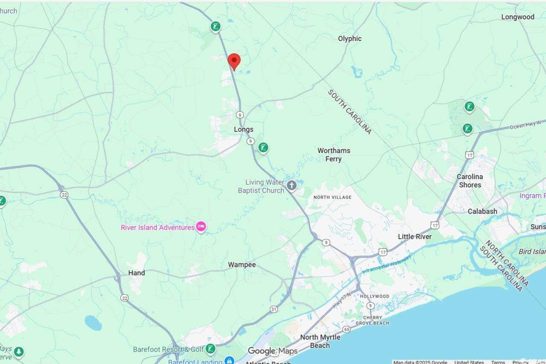
Task: Click the Longs town label
Action: (244, 129)
